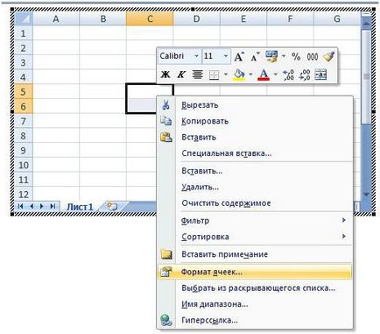Select row 5 header

pyautogui.click(x=24, y=92)
